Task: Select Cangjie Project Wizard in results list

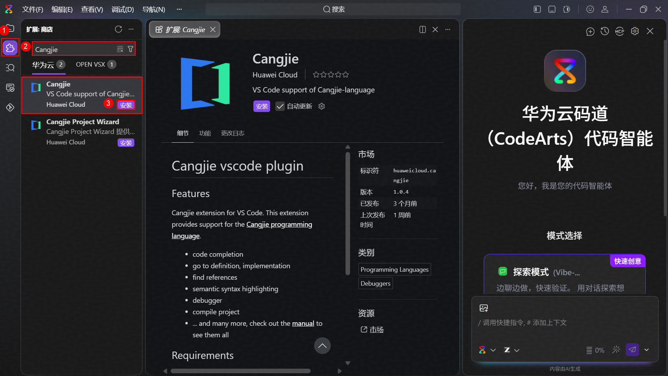Action: [x=82, y=132]
